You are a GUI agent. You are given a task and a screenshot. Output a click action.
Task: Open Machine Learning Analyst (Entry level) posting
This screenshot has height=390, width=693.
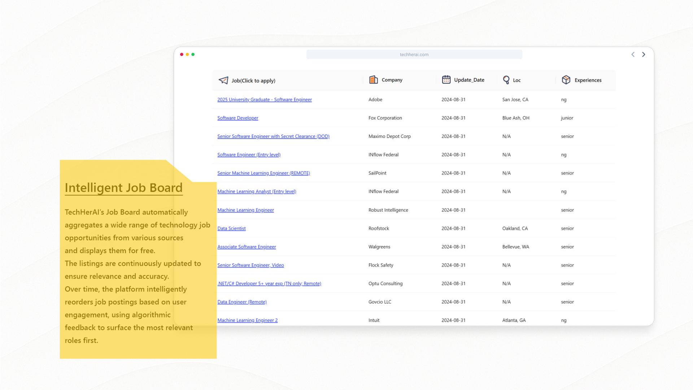coord(257,191)
